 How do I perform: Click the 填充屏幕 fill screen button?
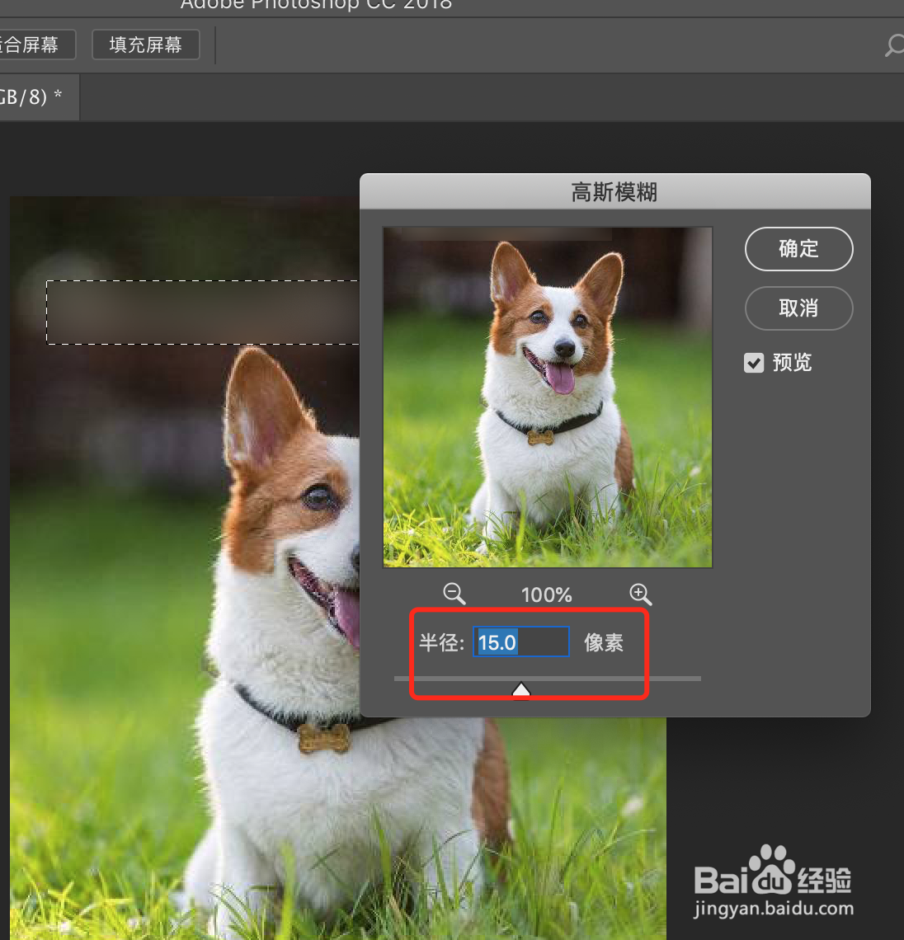pos(146,45)
